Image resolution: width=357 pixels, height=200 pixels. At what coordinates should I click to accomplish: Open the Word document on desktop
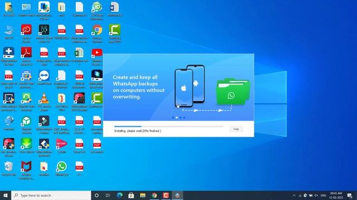(x=114, y=9)
